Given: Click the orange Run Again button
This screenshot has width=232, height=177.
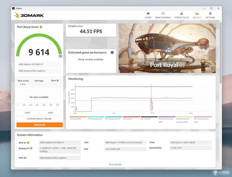Looking at the screenshot, I should [x=40, y=125].
